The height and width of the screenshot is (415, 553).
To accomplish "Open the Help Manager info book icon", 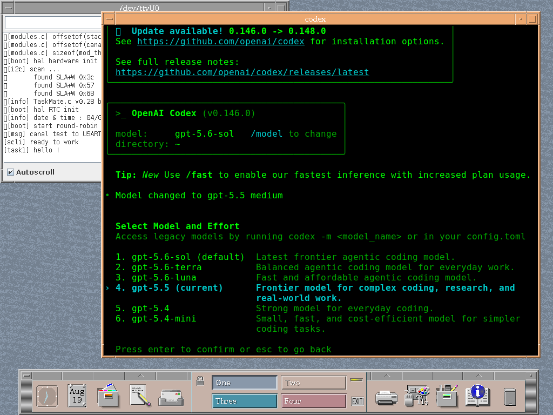I will (477, 395).
